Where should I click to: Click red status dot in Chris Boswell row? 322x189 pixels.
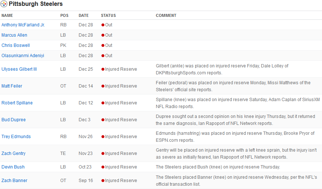(x=103, y=45)
